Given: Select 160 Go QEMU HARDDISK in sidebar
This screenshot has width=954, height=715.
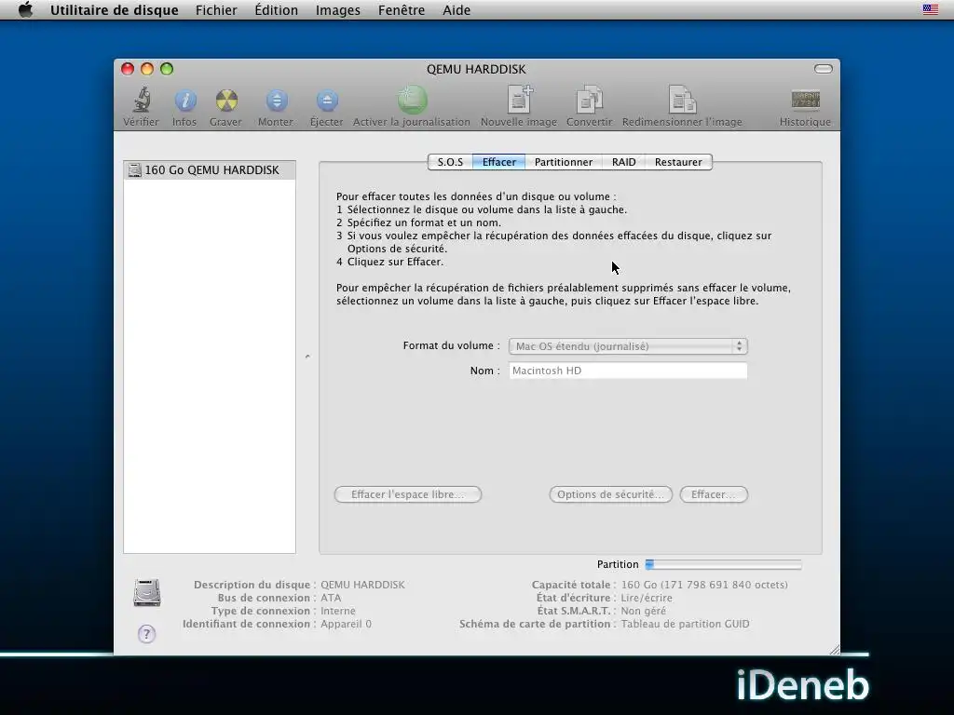Looking at the screenshot, I should coord(210,170).
